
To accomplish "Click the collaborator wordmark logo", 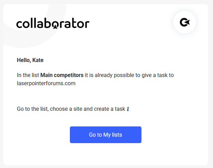I will [53, 24].
